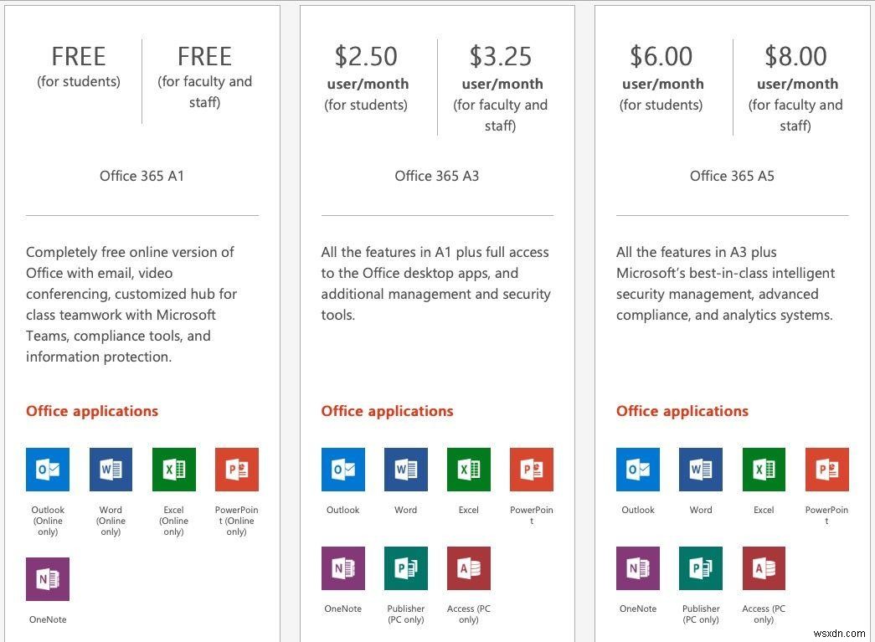Click the Office applications heading in the A3 column
Screen dimensions: 875x642
click(387, 411)
